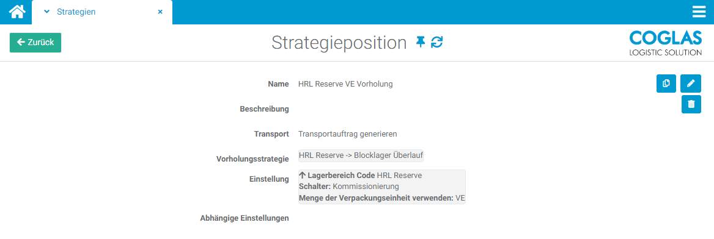Click the up arrow beside Lagerbereich Code
Viewport: 714px width, 239px height.
[x=303, y=176]
